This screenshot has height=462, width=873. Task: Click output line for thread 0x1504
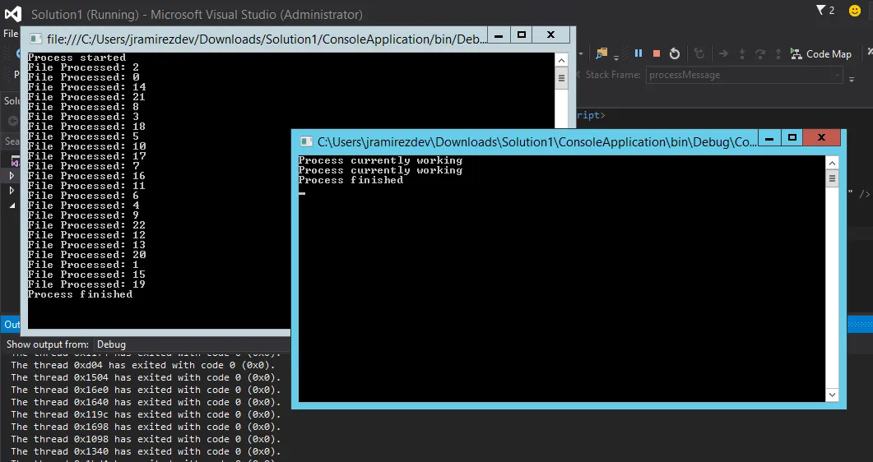(146, 377)
